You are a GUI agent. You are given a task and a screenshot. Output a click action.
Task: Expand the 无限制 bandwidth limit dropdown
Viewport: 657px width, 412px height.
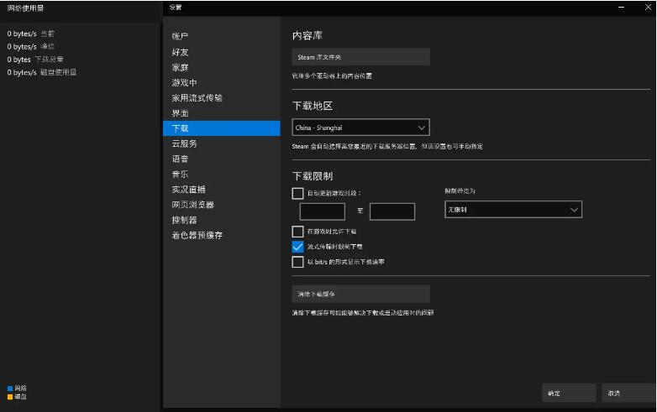coord(512,209)
